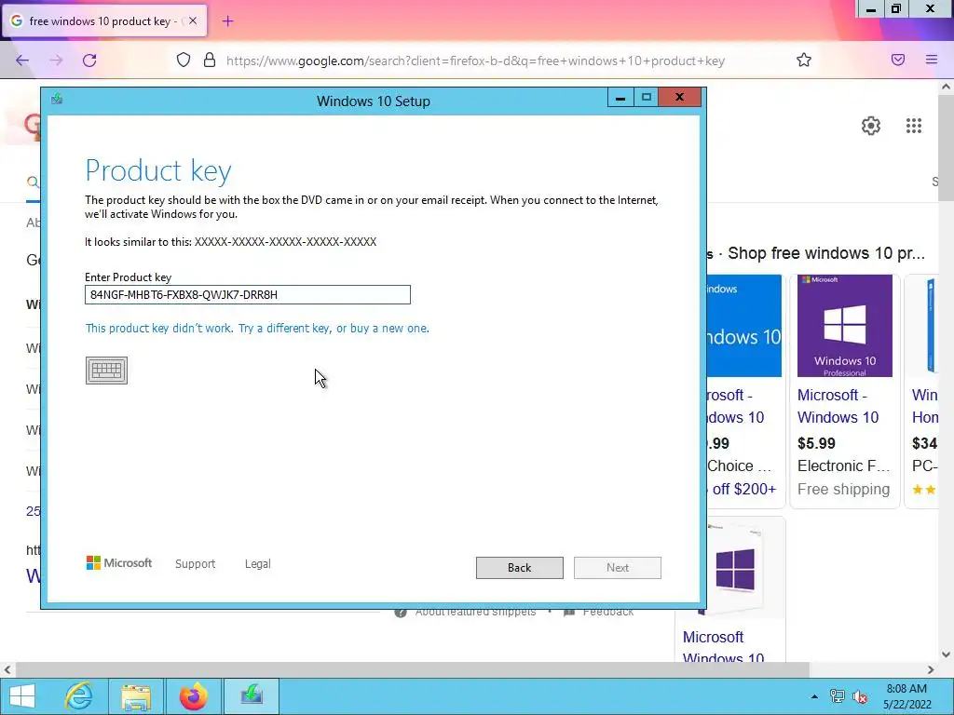Maximize the Windows 10 Setup window

coord(647,97)
